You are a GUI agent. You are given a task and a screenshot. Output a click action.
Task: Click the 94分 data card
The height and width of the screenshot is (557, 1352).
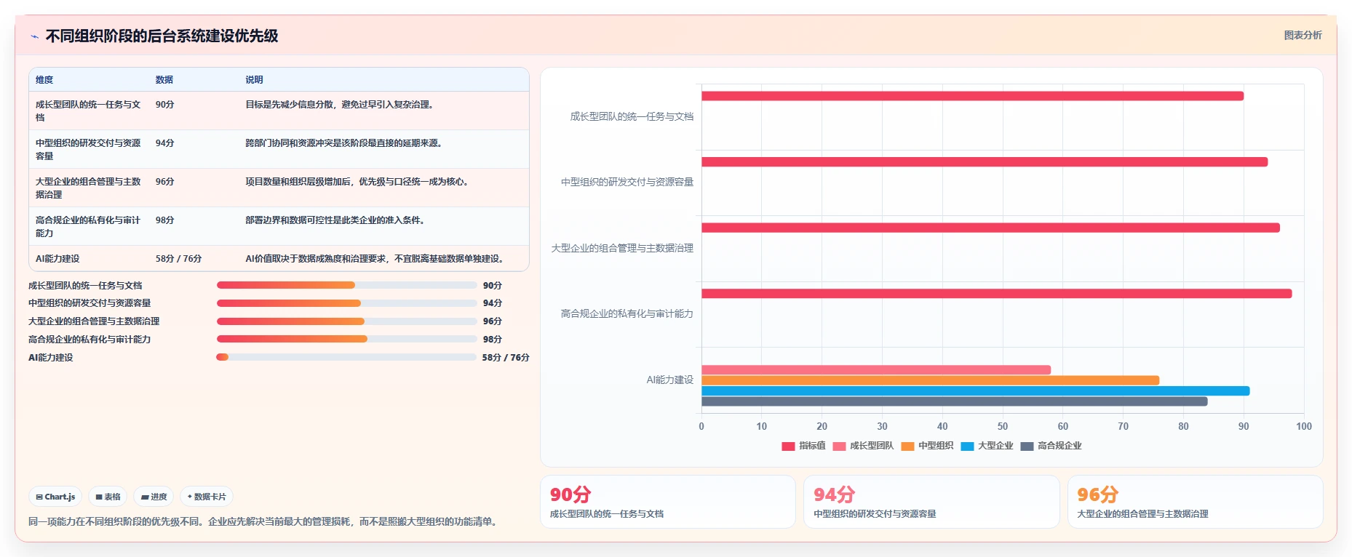click(931, 502)
